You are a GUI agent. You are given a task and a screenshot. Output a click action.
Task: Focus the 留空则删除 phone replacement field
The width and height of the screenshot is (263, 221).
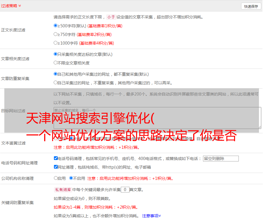point(221,159)
